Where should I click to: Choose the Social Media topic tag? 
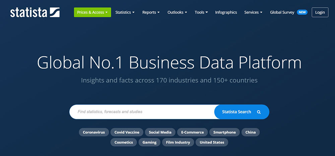tap(160, 132)
